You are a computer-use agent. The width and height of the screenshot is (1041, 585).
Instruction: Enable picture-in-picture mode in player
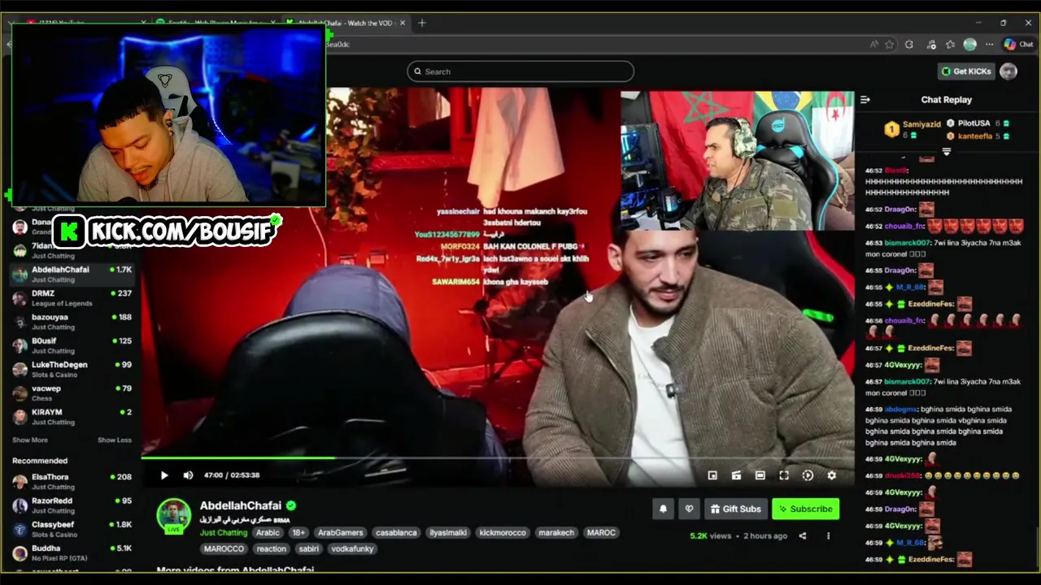712,475
